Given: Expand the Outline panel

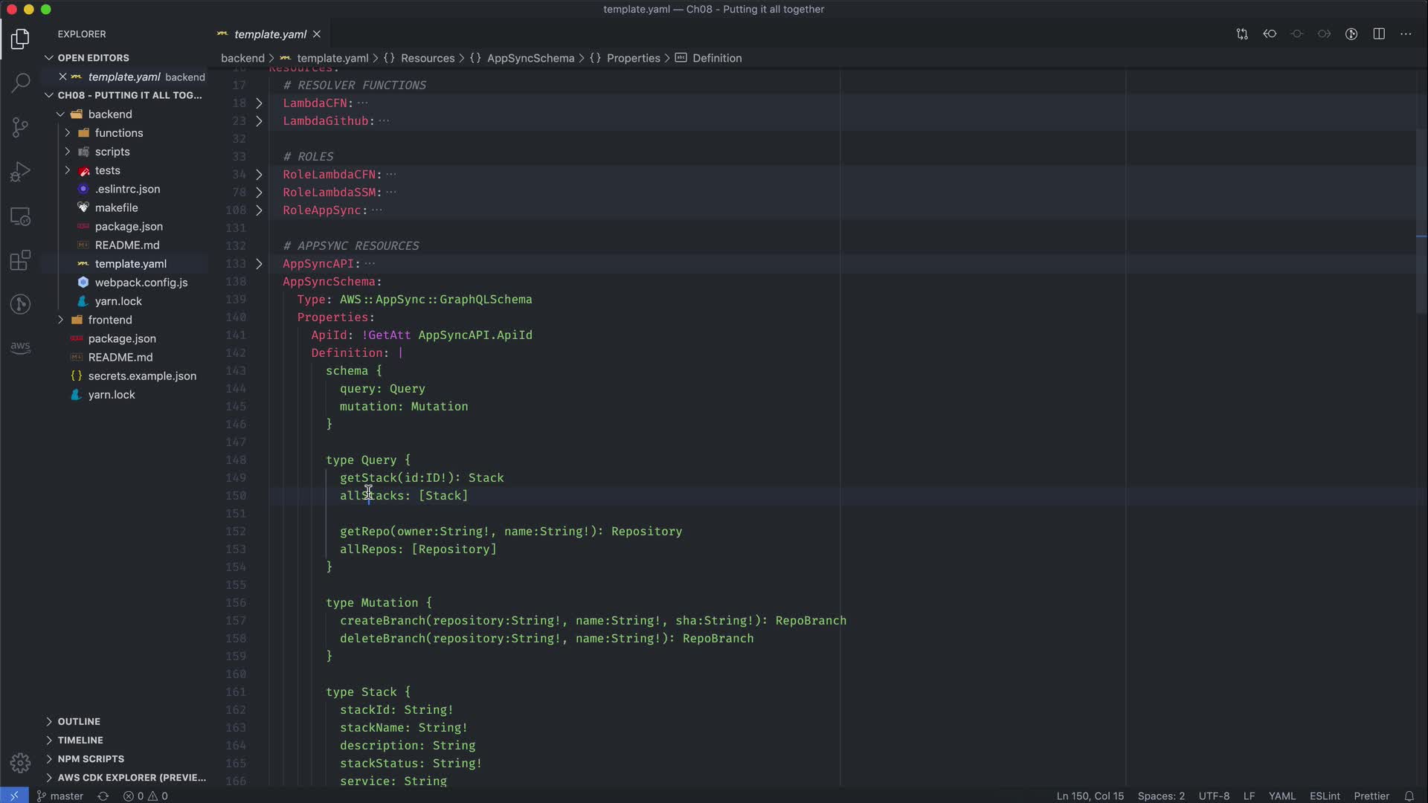Looking at the screenshot, I should pyautogui.click(x=79, y=721).
